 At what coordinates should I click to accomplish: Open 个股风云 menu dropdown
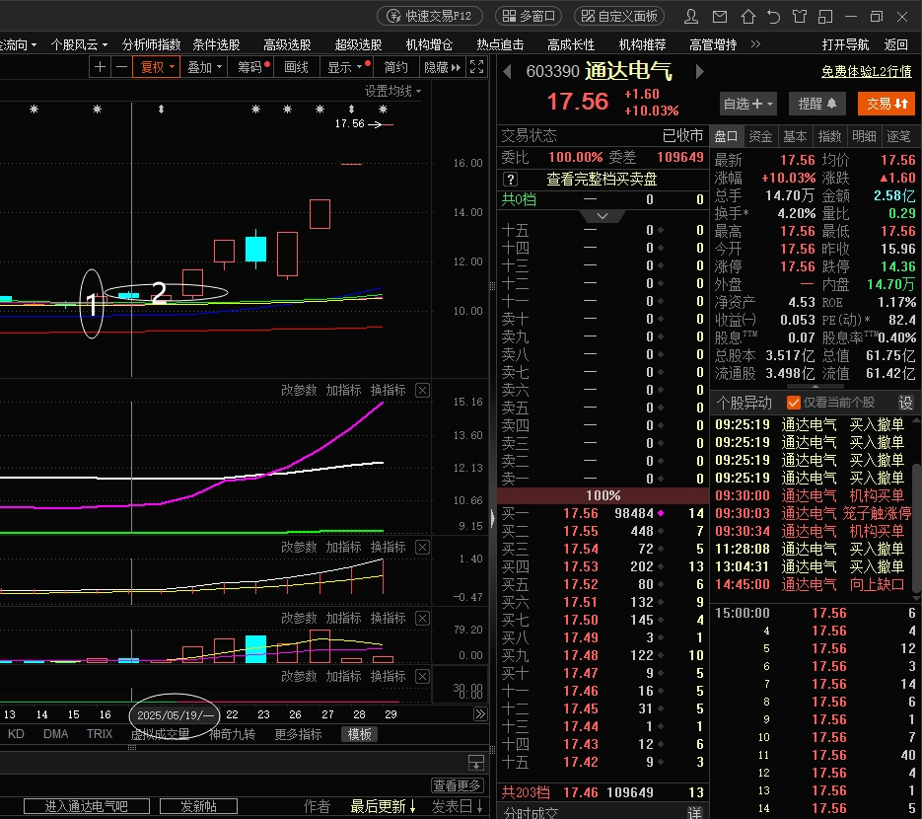(79, 44)
